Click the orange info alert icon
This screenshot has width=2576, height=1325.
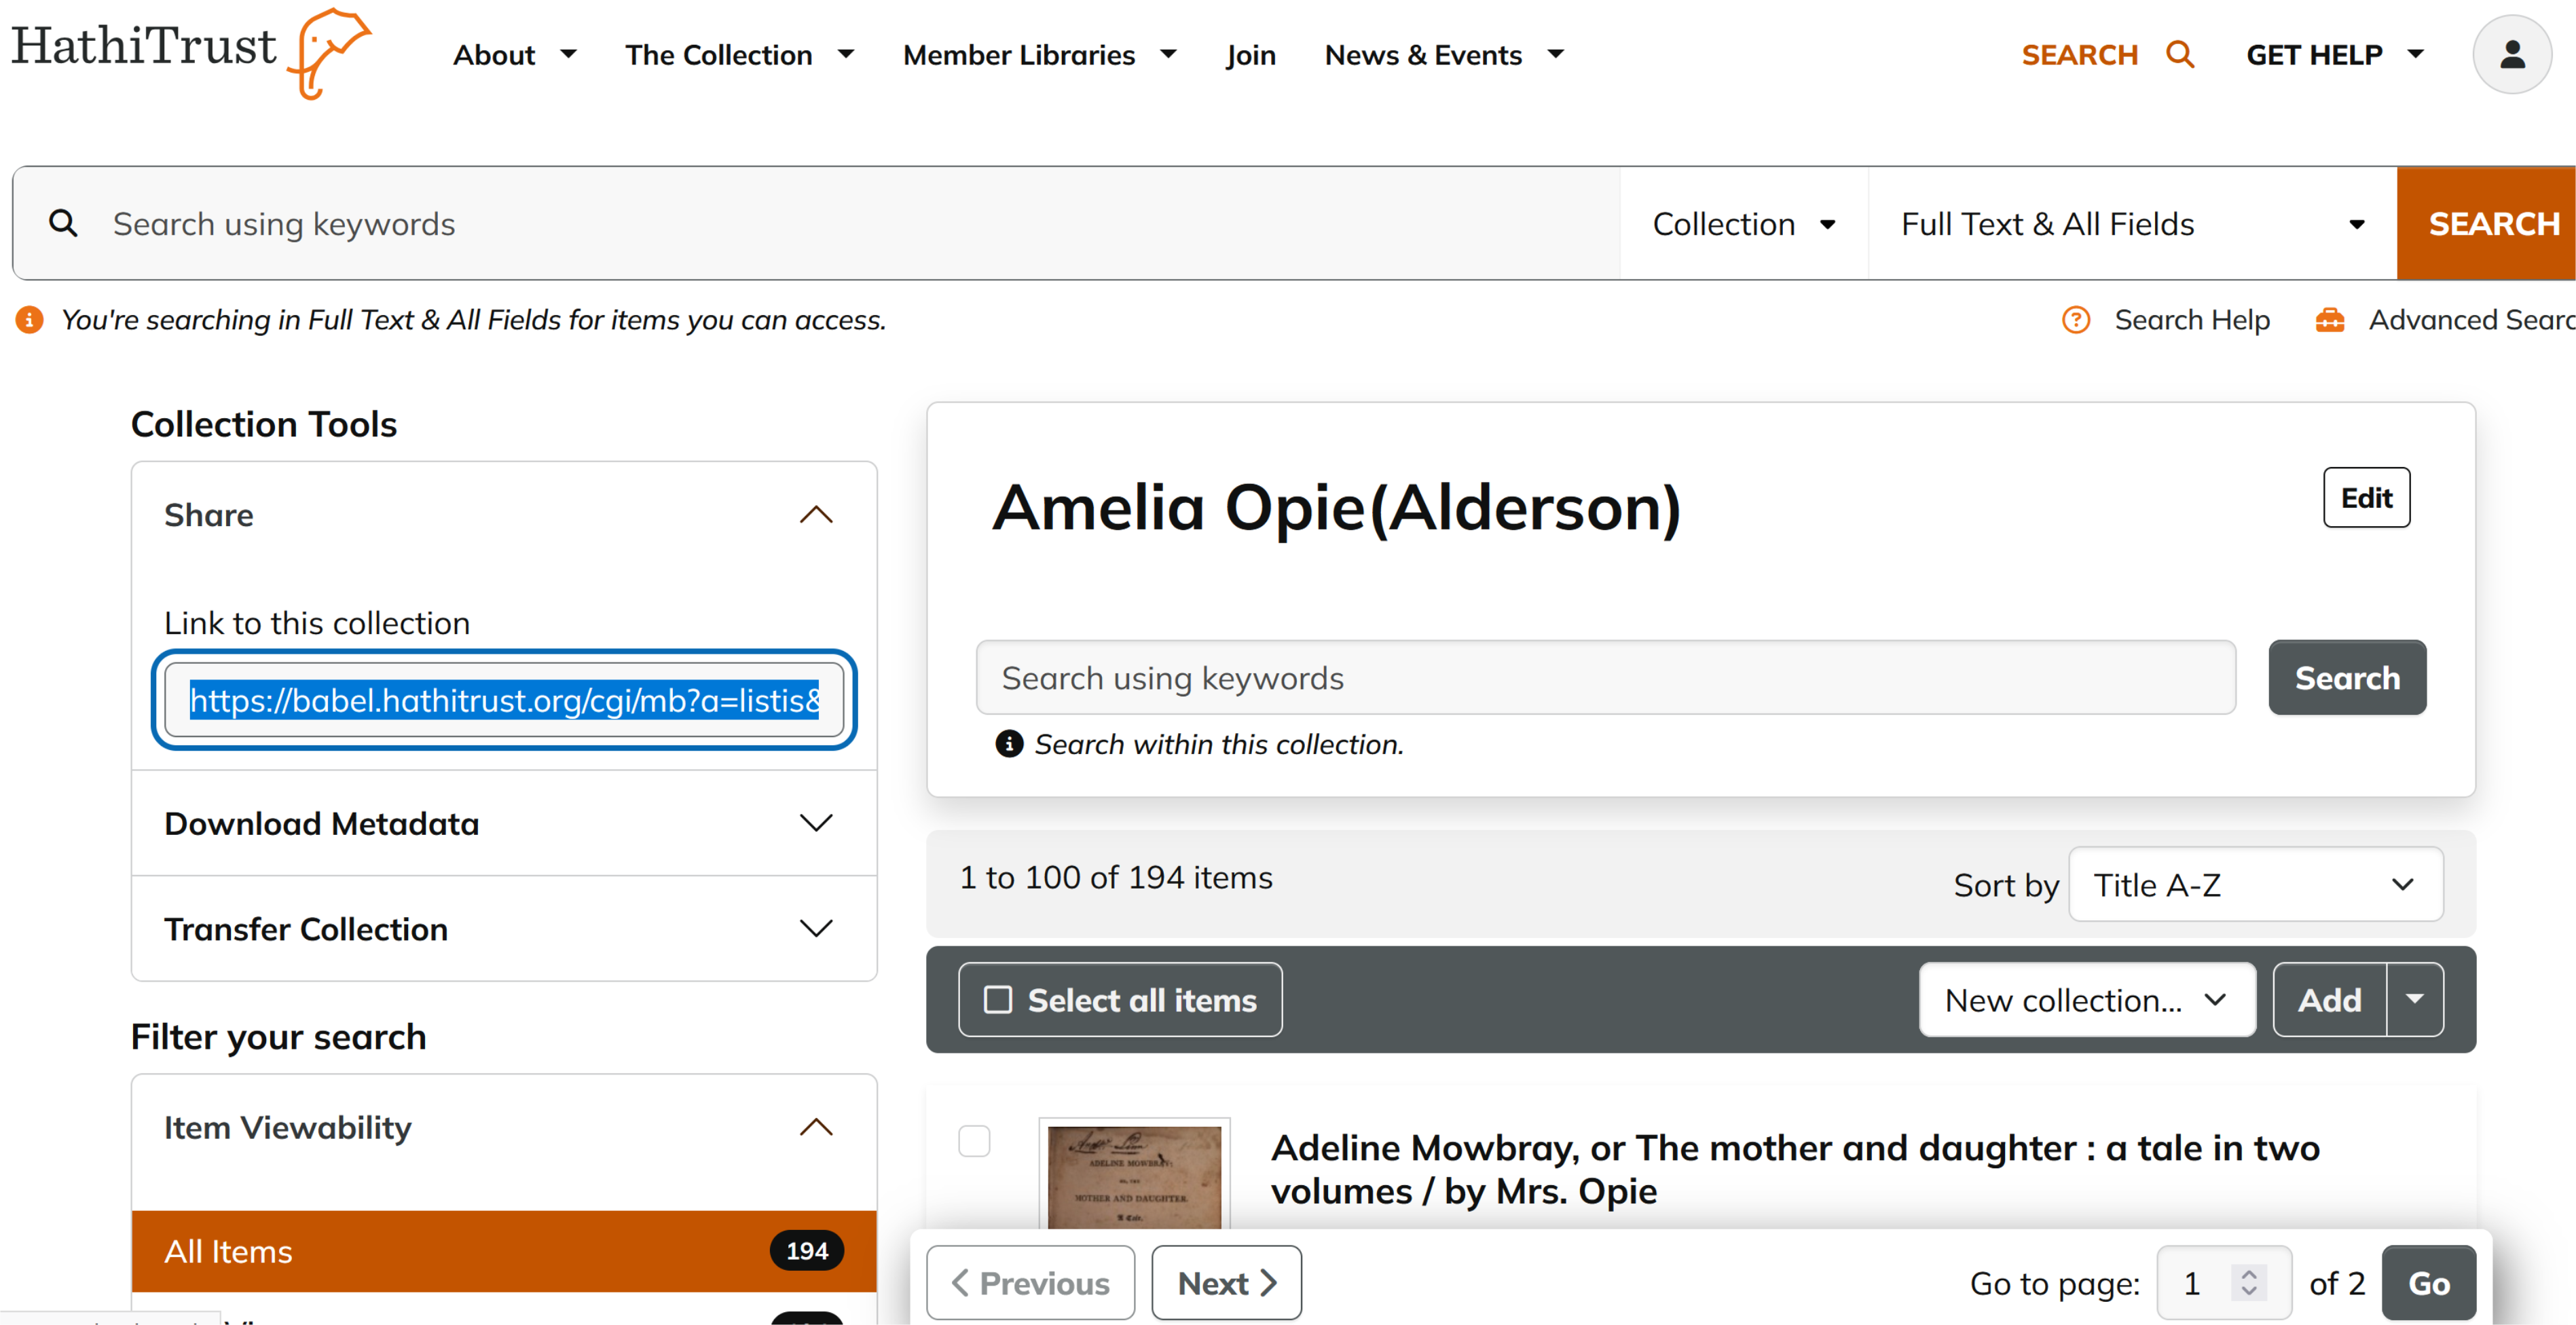tap(29, 320)
